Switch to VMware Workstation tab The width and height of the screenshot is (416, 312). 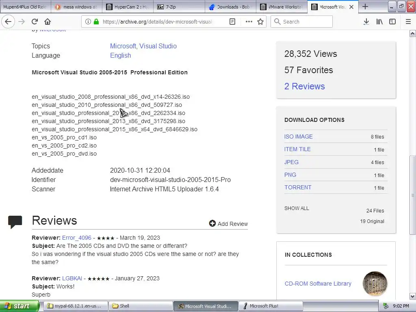pyautogui.click(x=282, y=7)
